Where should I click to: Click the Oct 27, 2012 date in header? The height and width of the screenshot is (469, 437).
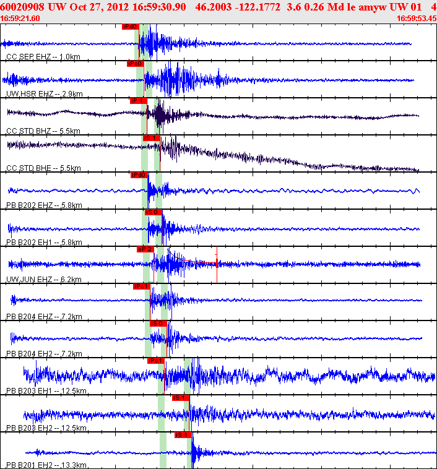click(x=99, y=7)
